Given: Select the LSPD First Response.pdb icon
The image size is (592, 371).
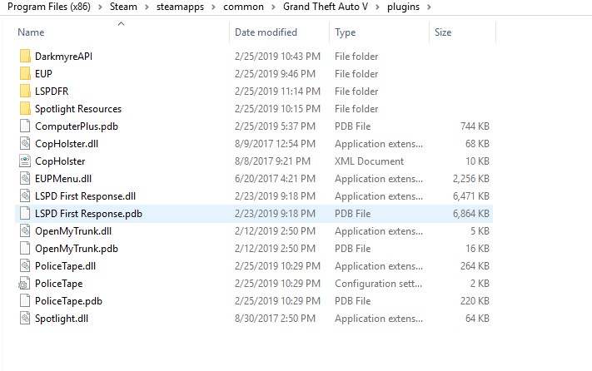Looking at the screenshot, I should 25,214.
